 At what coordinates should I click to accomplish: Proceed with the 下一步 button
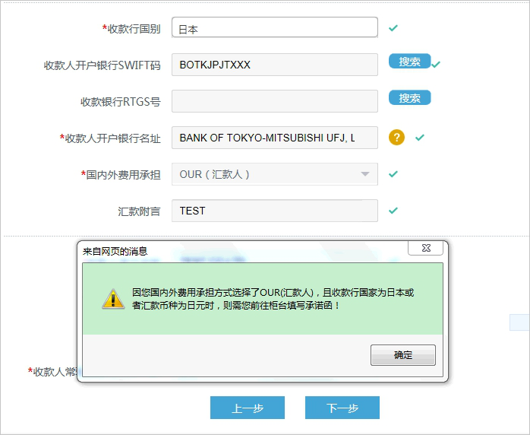point(342,408)
